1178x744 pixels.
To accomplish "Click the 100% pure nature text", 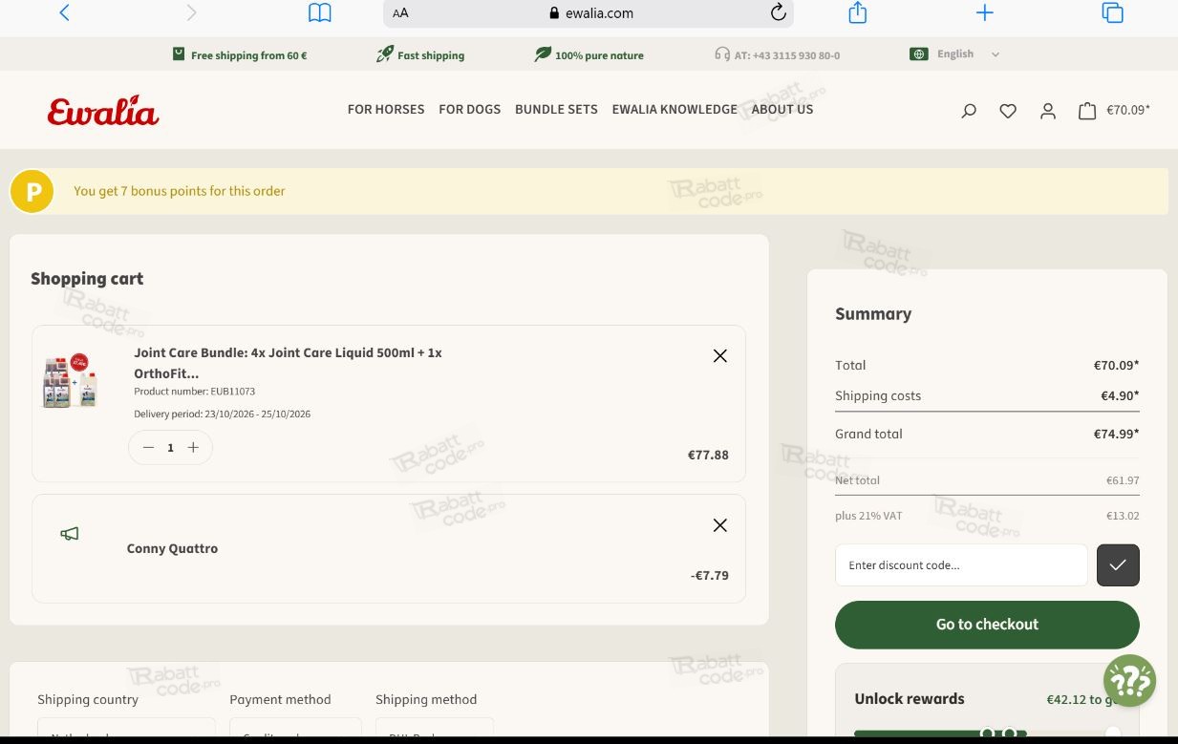I will [x=599, y=55].
